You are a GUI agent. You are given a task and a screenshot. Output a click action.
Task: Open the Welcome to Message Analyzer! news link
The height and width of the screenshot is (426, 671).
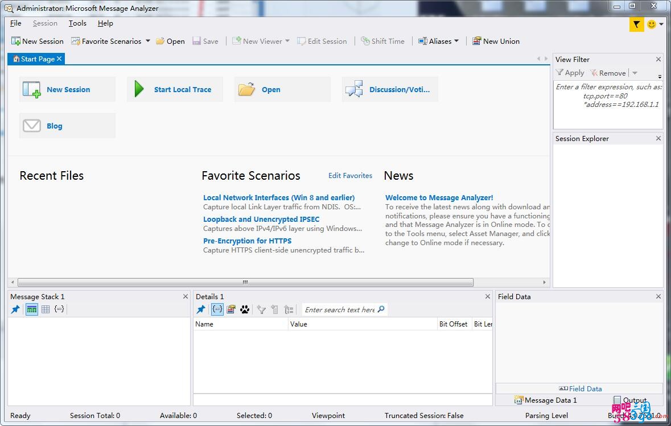[439, 197]
